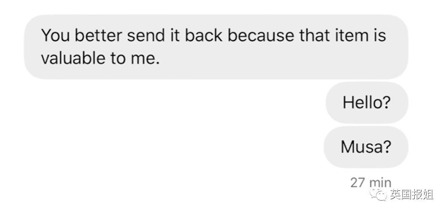Click the word 'that' in the message
Screen dimensions: 448x214
[x=314, y=35]
